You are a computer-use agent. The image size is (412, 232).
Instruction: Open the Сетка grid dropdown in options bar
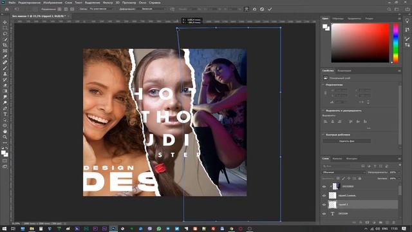(102, 9)
